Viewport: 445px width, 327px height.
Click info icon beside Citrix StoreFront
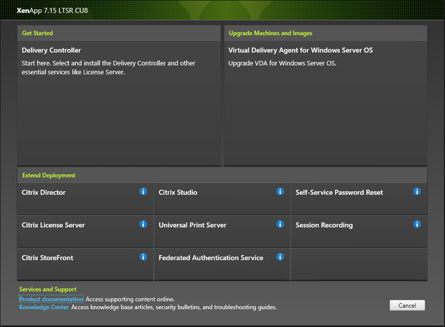[143, 257]
